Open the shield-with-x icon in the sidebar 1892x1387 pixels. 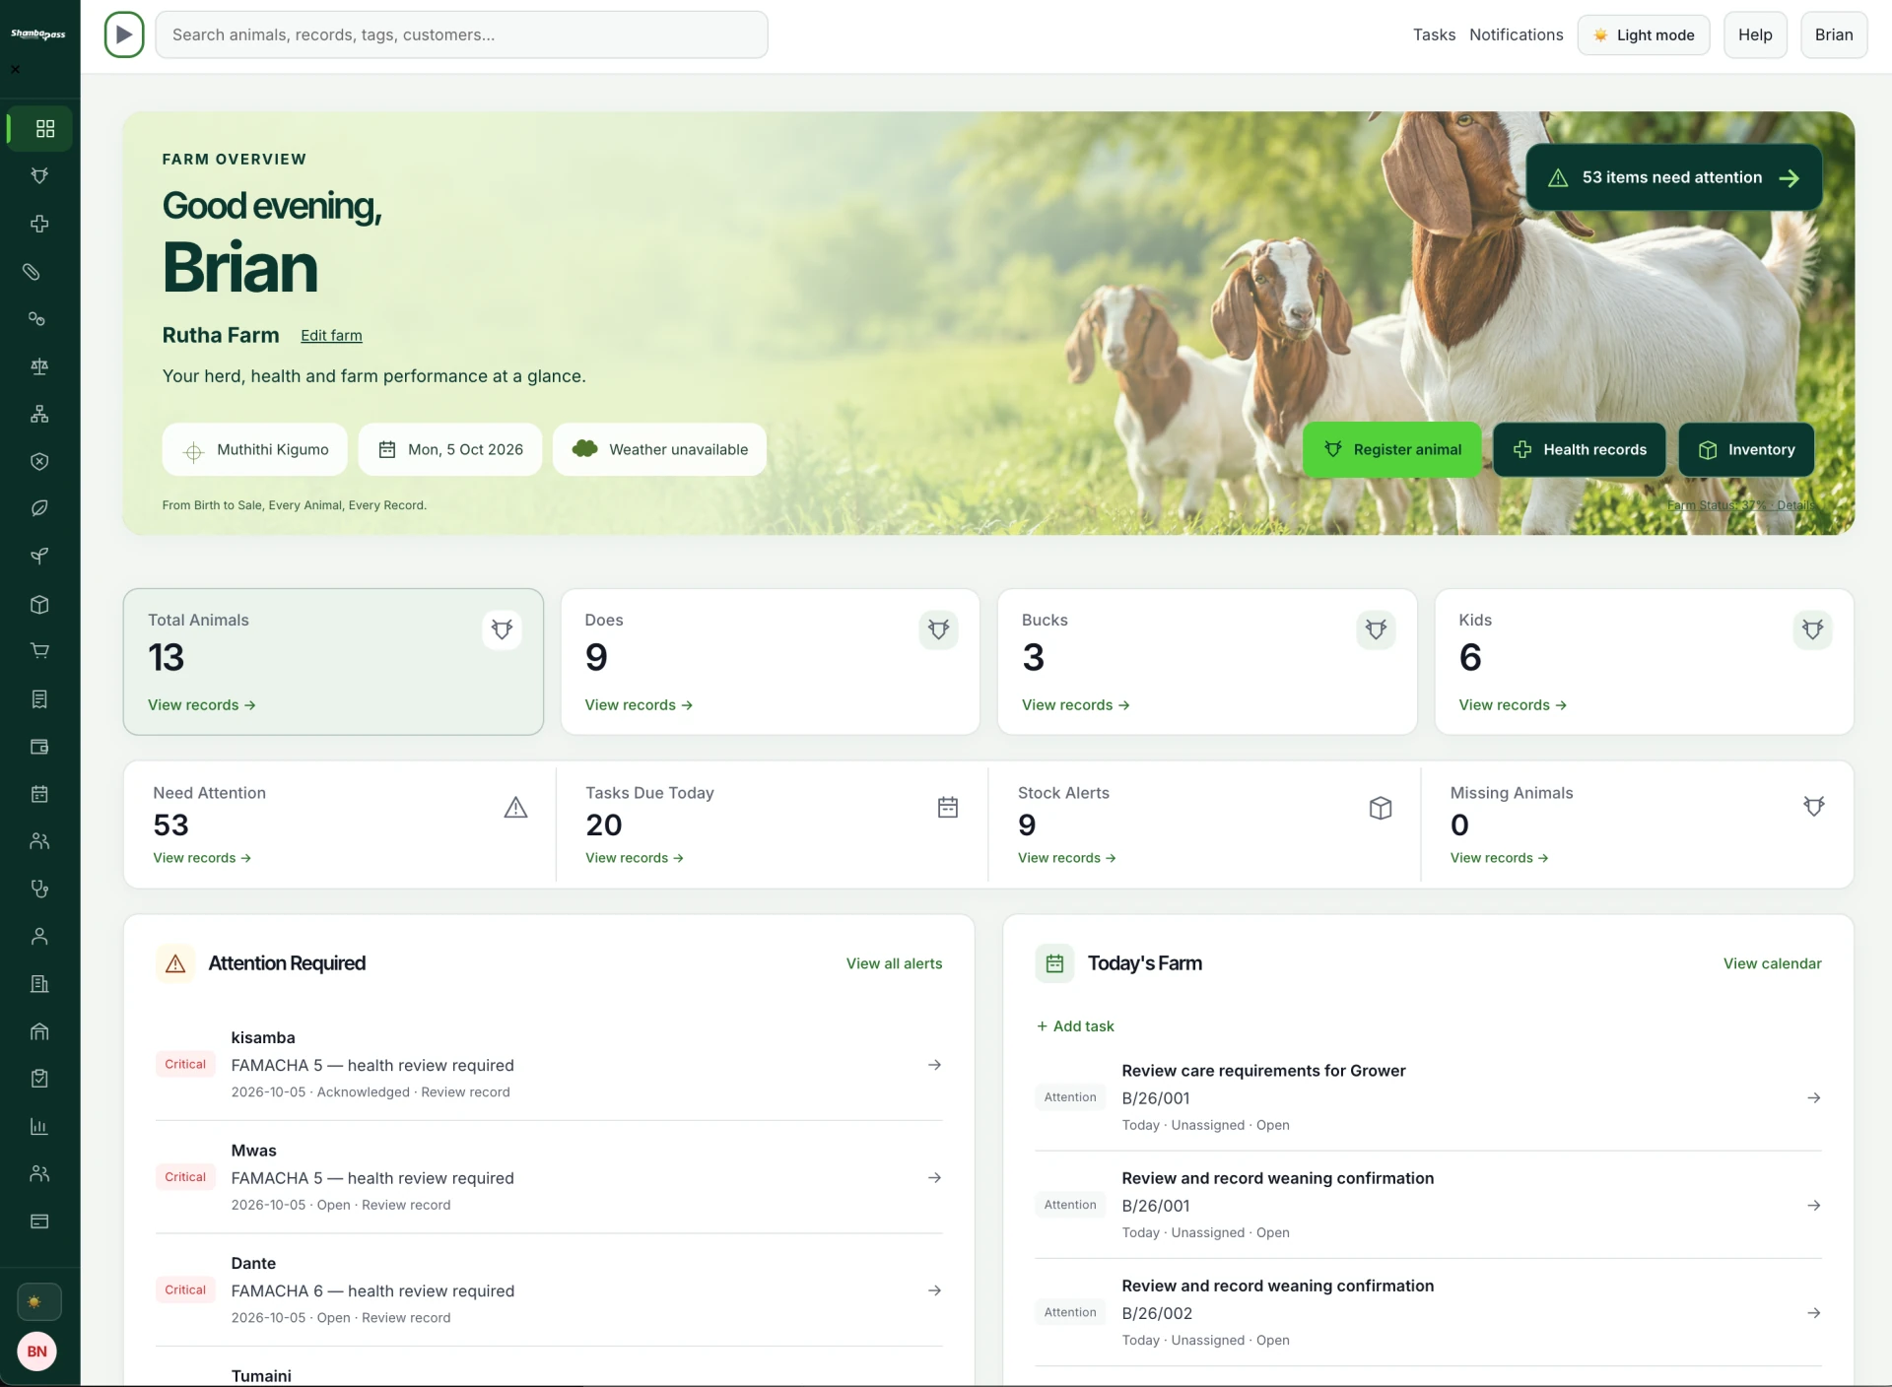click(39, 461)
